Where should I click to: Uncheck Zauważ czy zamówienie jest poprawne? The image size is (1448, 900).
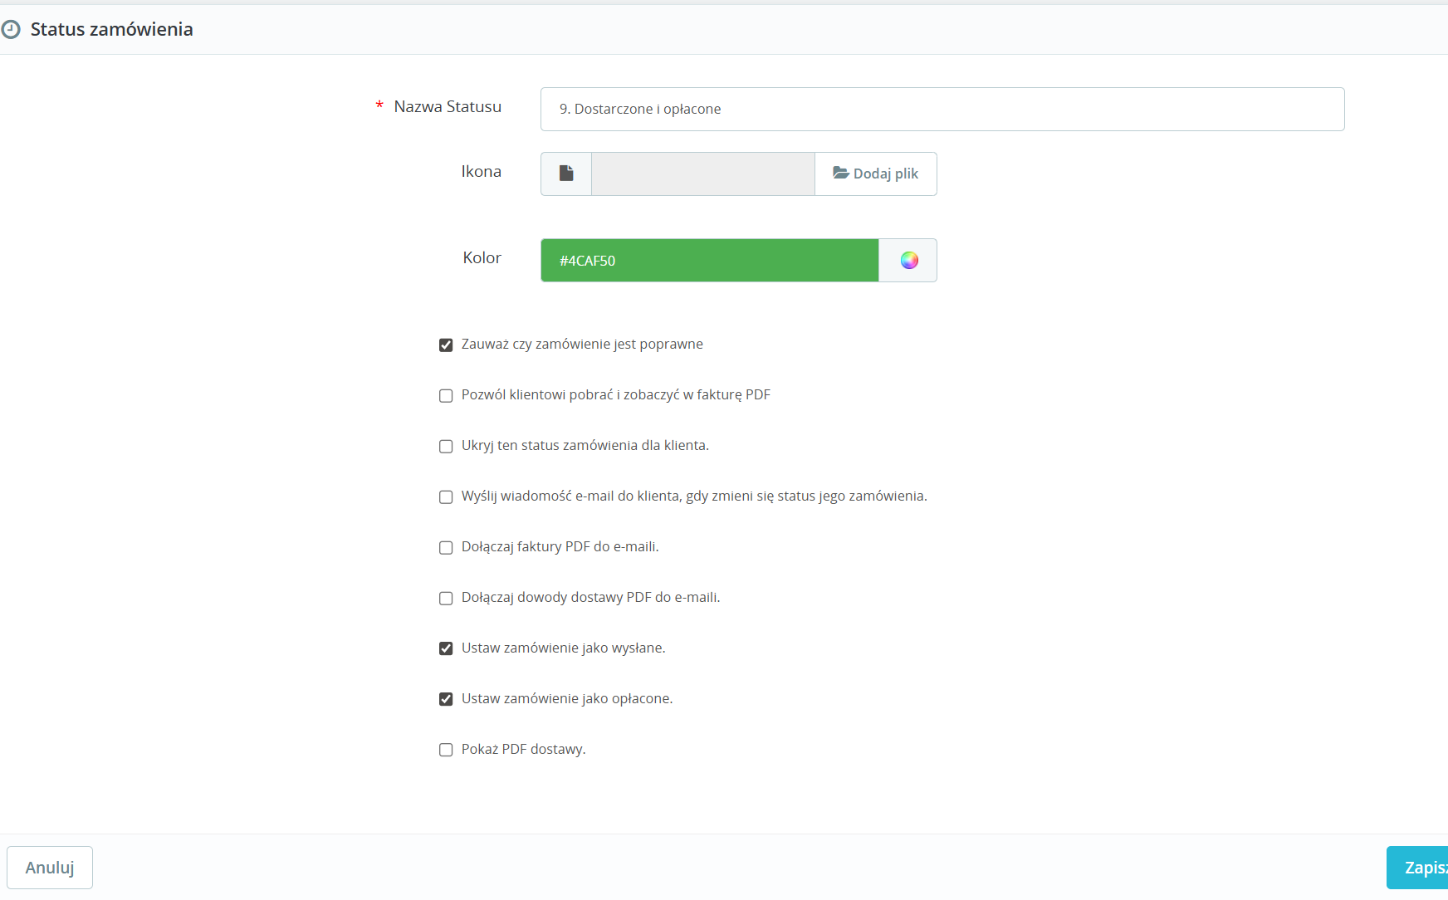tap(446, 345)
